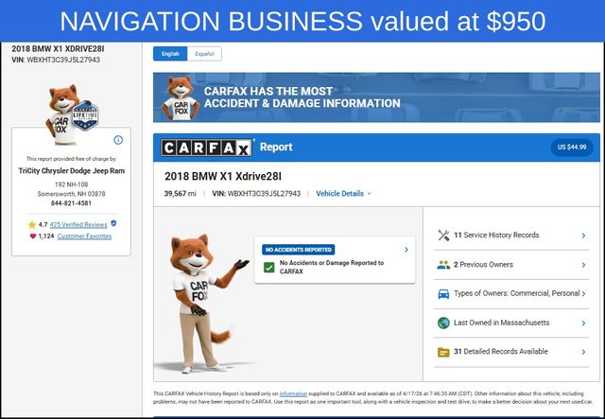
Task: Click the info icon in dealer card
Action: click(x=118, y=140)
